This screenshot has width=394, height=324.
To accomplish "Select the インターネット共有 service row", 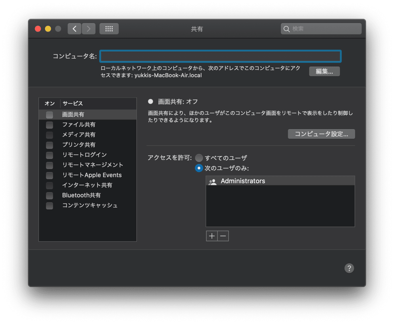I will 88,186.
